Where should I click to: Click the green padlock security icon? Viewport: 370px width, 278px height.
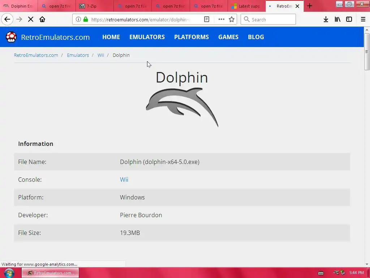(86, 20)
